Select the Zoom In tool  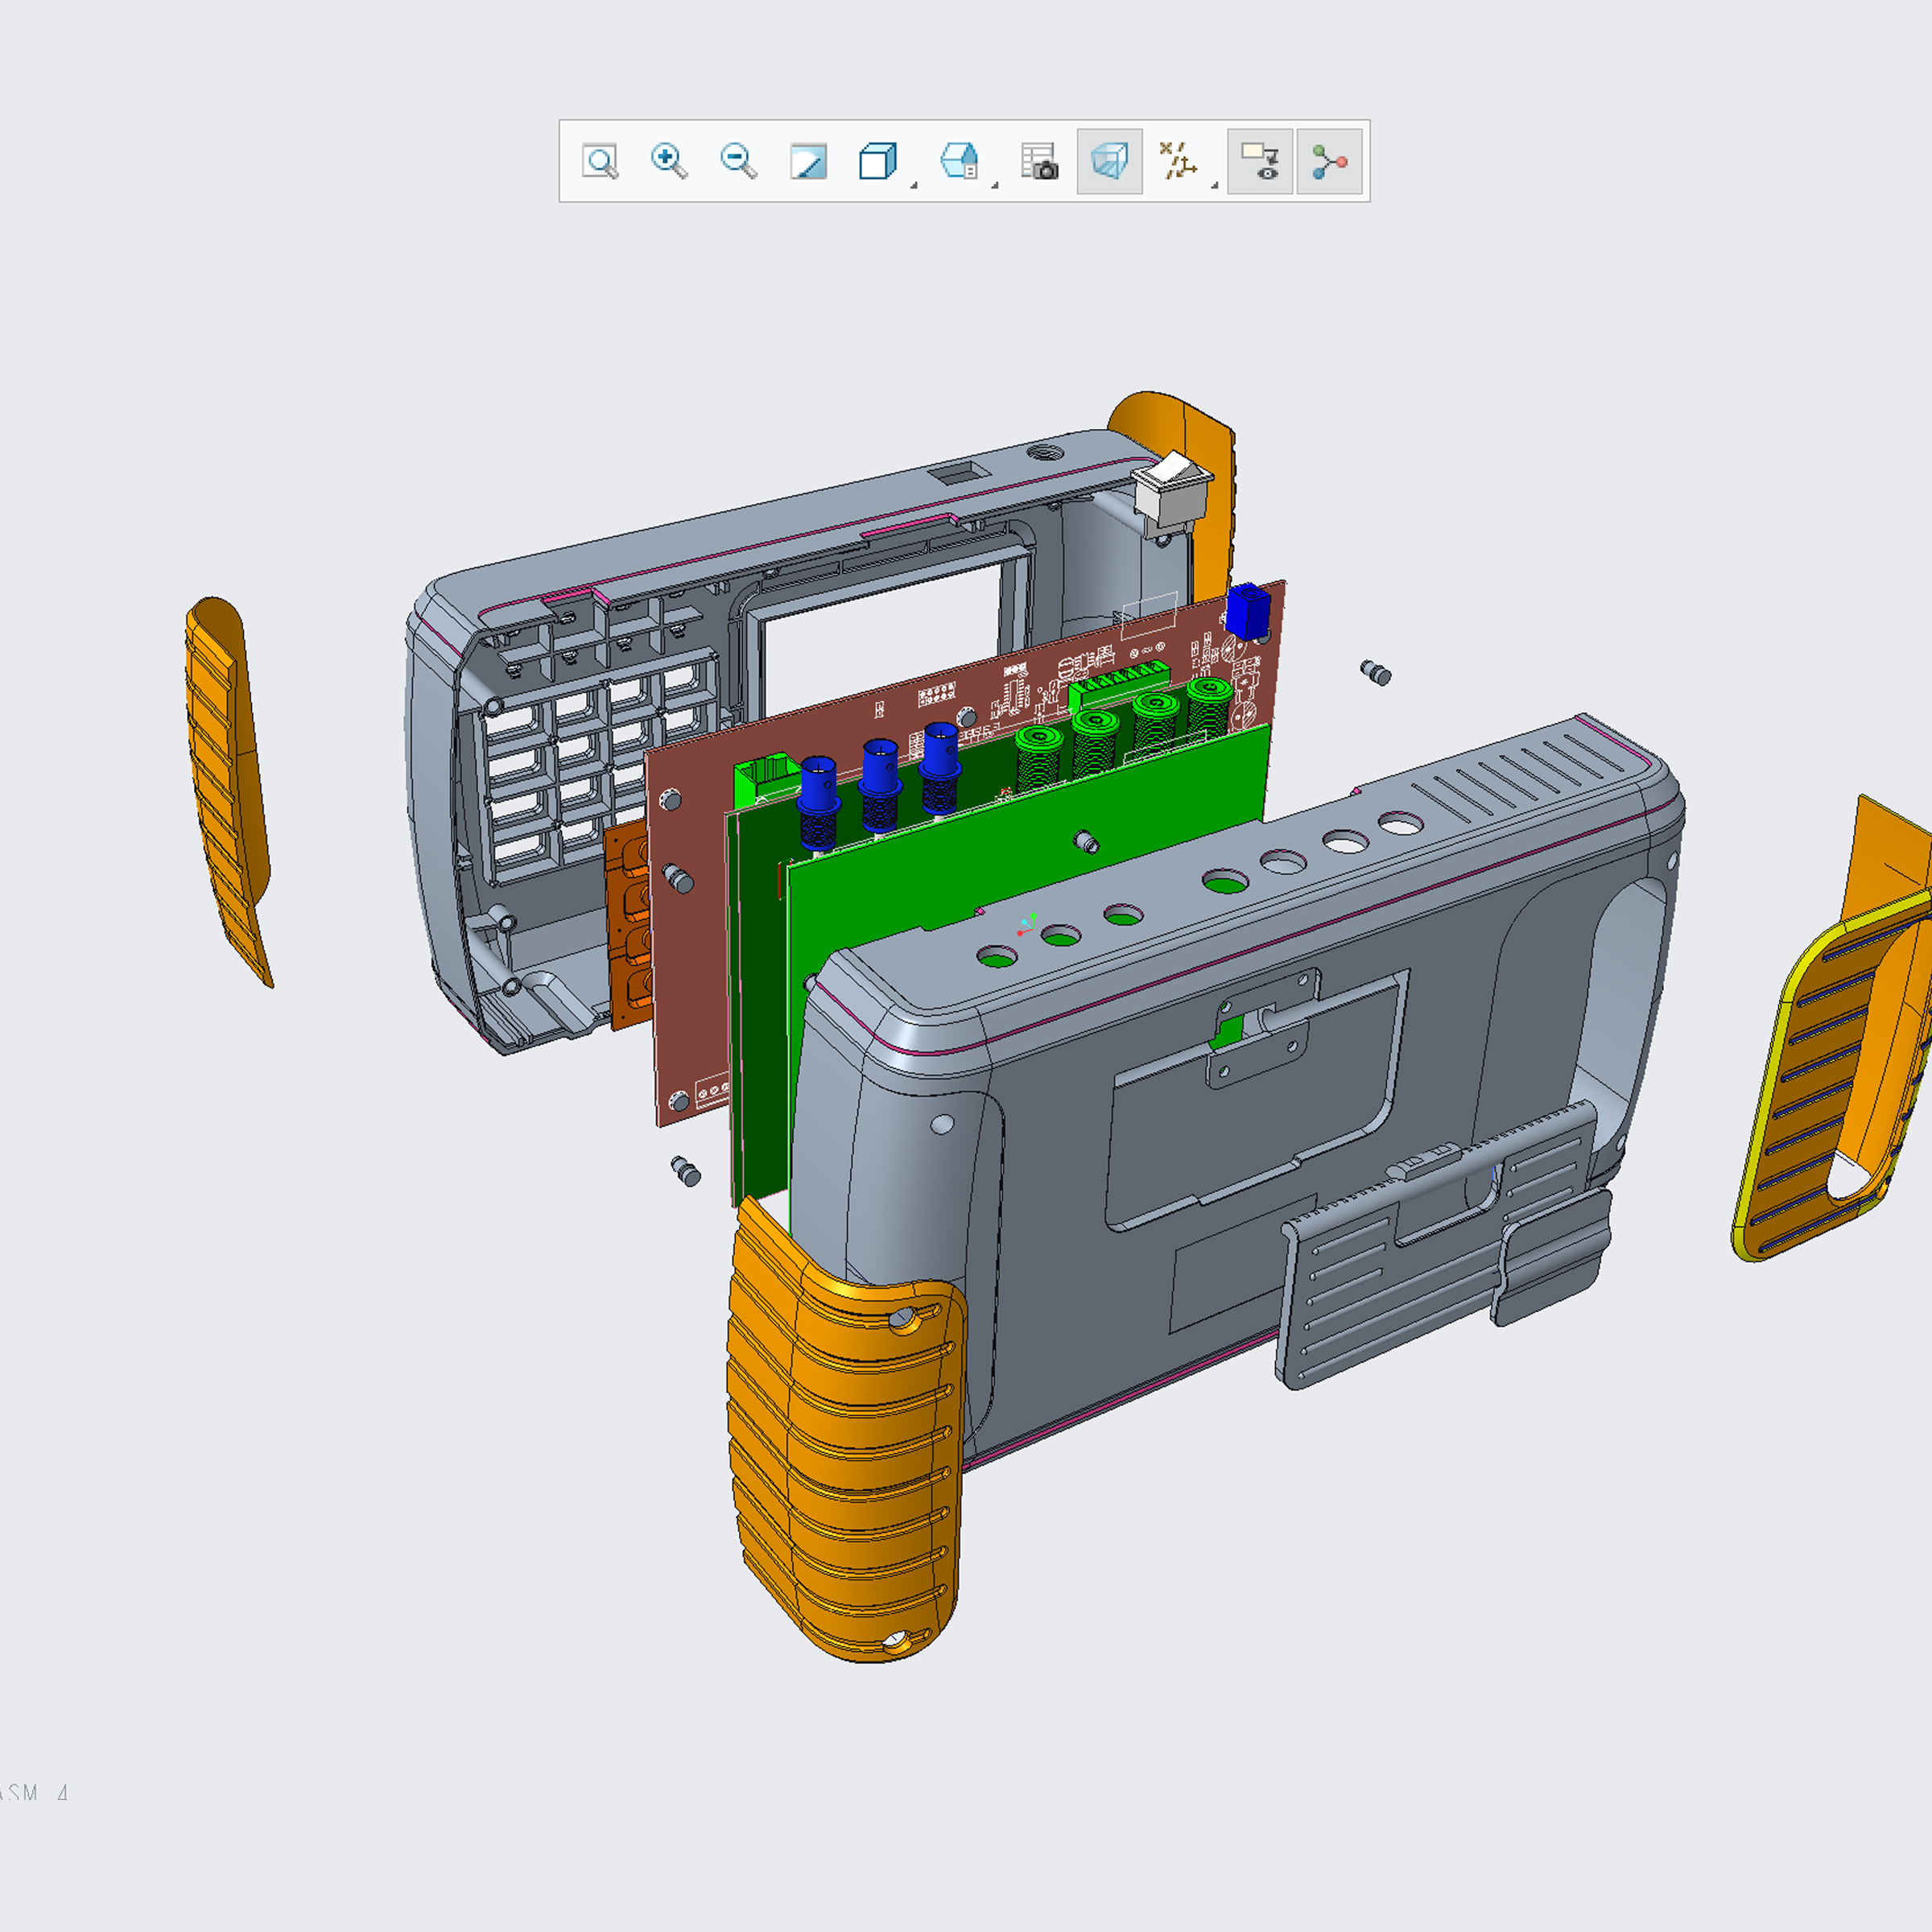(x=669, y=161)
